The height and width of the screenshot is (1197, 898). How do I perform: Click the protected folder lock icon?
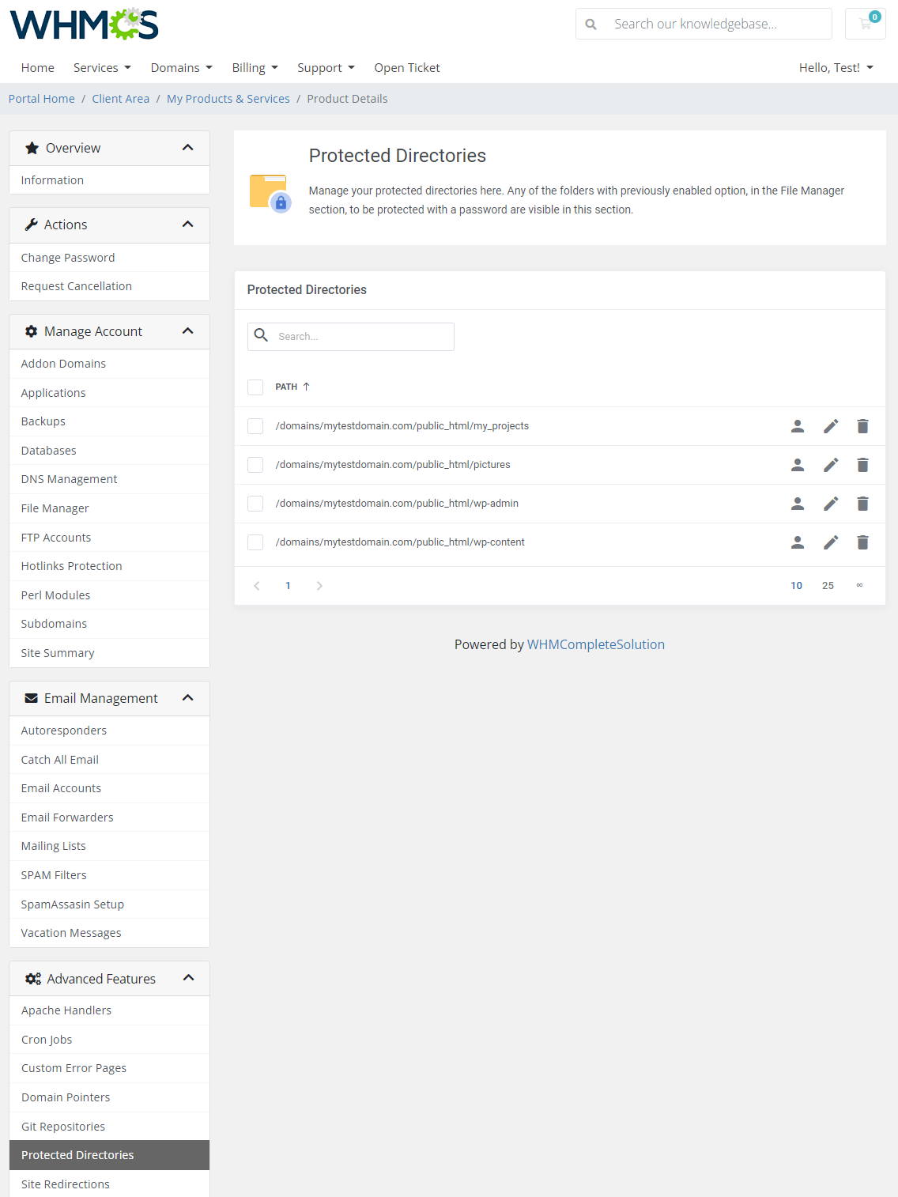(x=270, y=194)
